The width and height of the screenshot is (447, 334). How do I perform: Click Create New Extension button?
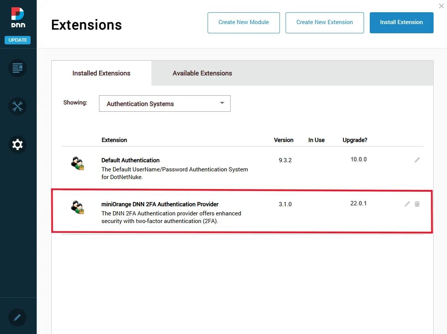click(324, 23)
